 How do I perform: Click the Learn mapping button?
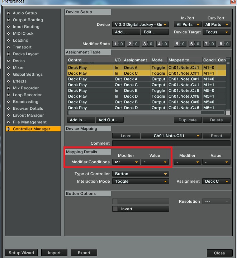click(126, 136)
